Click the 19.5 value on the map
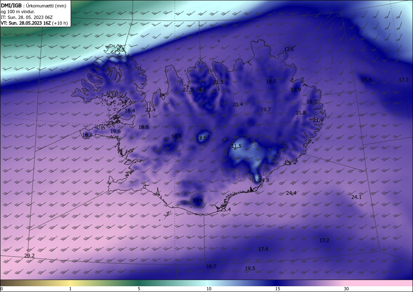The width and height of the screenshot is (413, 292). [250, 269]
